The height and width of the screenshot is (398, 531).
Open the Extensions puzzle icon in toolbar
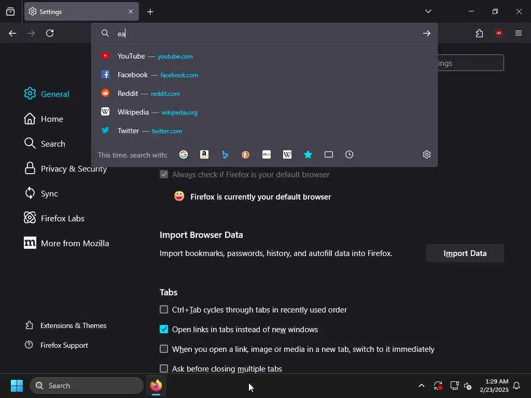[479, 33]
